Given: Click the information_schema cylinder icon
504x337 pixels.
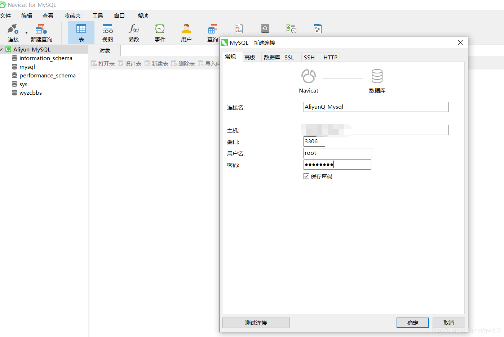Looking at the screenshot, I should 14,58.
